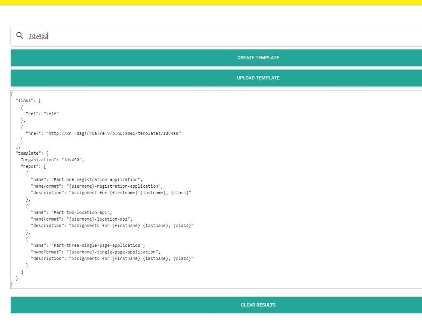The image size is (422, 323).
Task: Click the Upload Template button
Action: coord(216,78)
